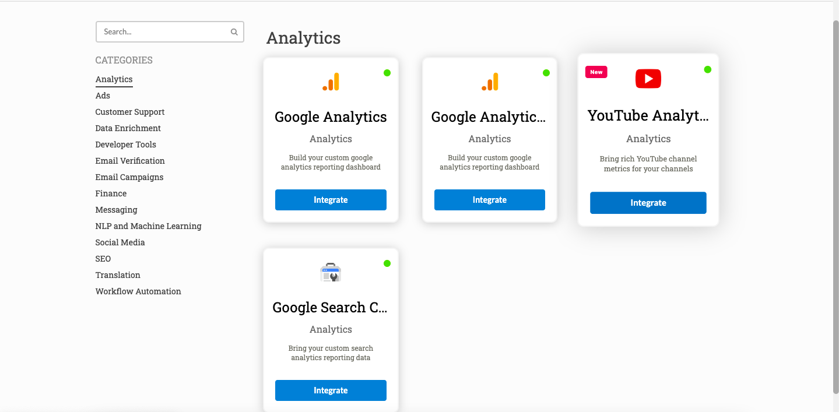Go to NLP and Machine Learning category
Image resolution: width=839 pixels, height=412 pixels.
point(149,226)
